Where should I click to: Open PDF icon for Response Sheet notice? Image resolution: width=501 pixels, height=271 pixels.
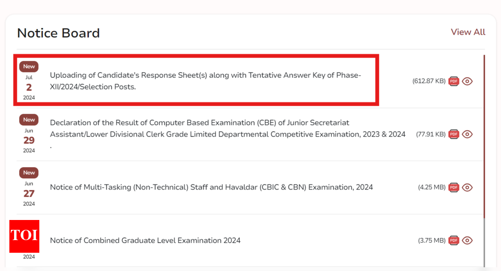[x=454, y=81]
